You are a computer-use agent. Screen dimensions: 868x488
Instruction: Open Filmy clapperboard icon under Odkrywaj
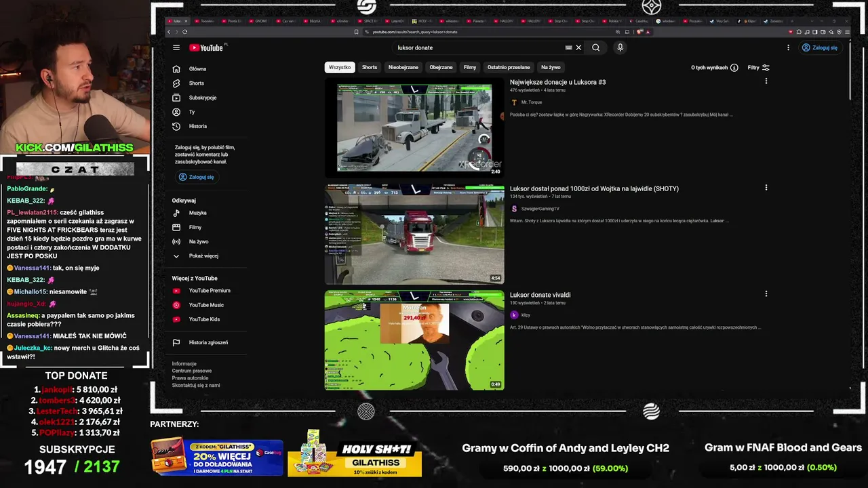[176, 227]
